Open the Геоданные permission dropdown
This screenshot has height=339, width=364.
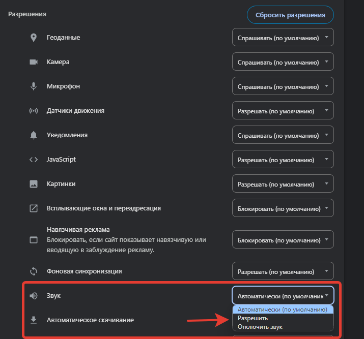[x=283, y=38]
